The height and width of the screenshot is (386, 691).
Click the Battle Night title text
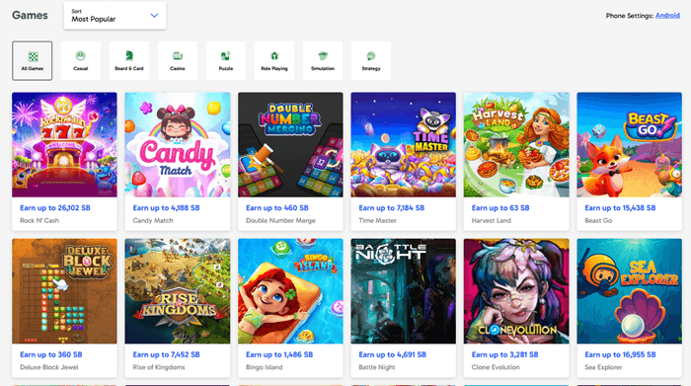tap(377, 367)
